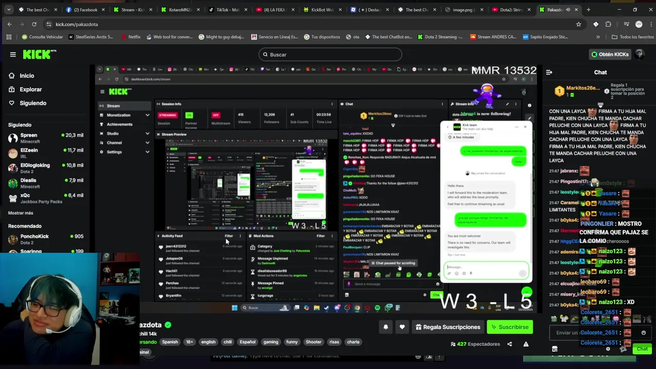
Task: Expand followed channels with Mostrar más
Action: click(20, 213)
